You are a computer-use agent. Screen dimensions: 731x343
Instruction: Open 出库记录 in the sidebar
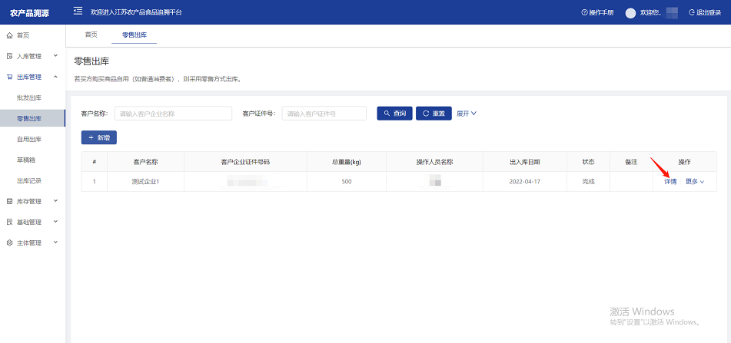(29, 180)
